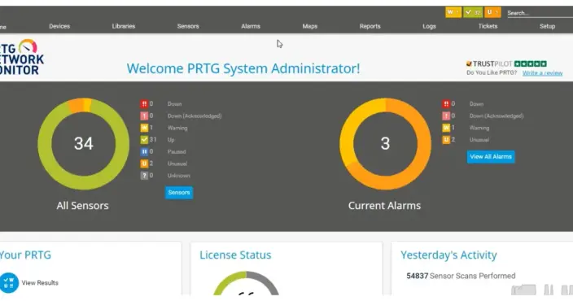The height and width of the screenshot is (301, 573).
Task: Select the Up label in All Sensors
Action: pyautogui.click(x=171, y=140)
